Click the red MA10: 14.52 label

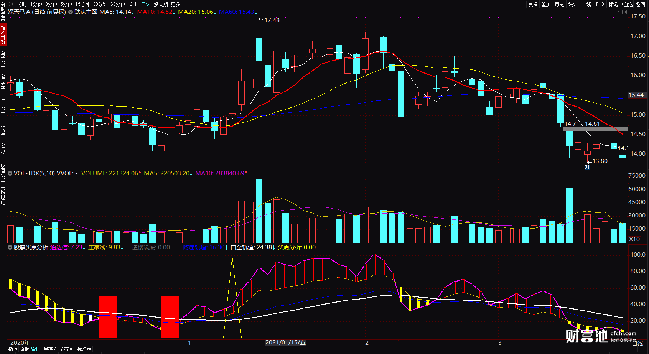click(156, 12)
